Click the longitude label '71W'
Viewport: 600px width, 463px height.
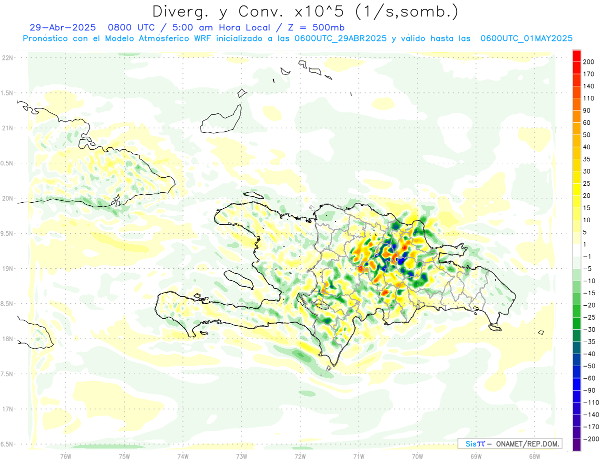click(358, 456)
